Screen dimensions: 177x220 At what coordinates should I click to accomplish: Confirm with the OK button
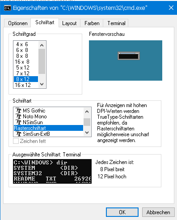[122, 212]
